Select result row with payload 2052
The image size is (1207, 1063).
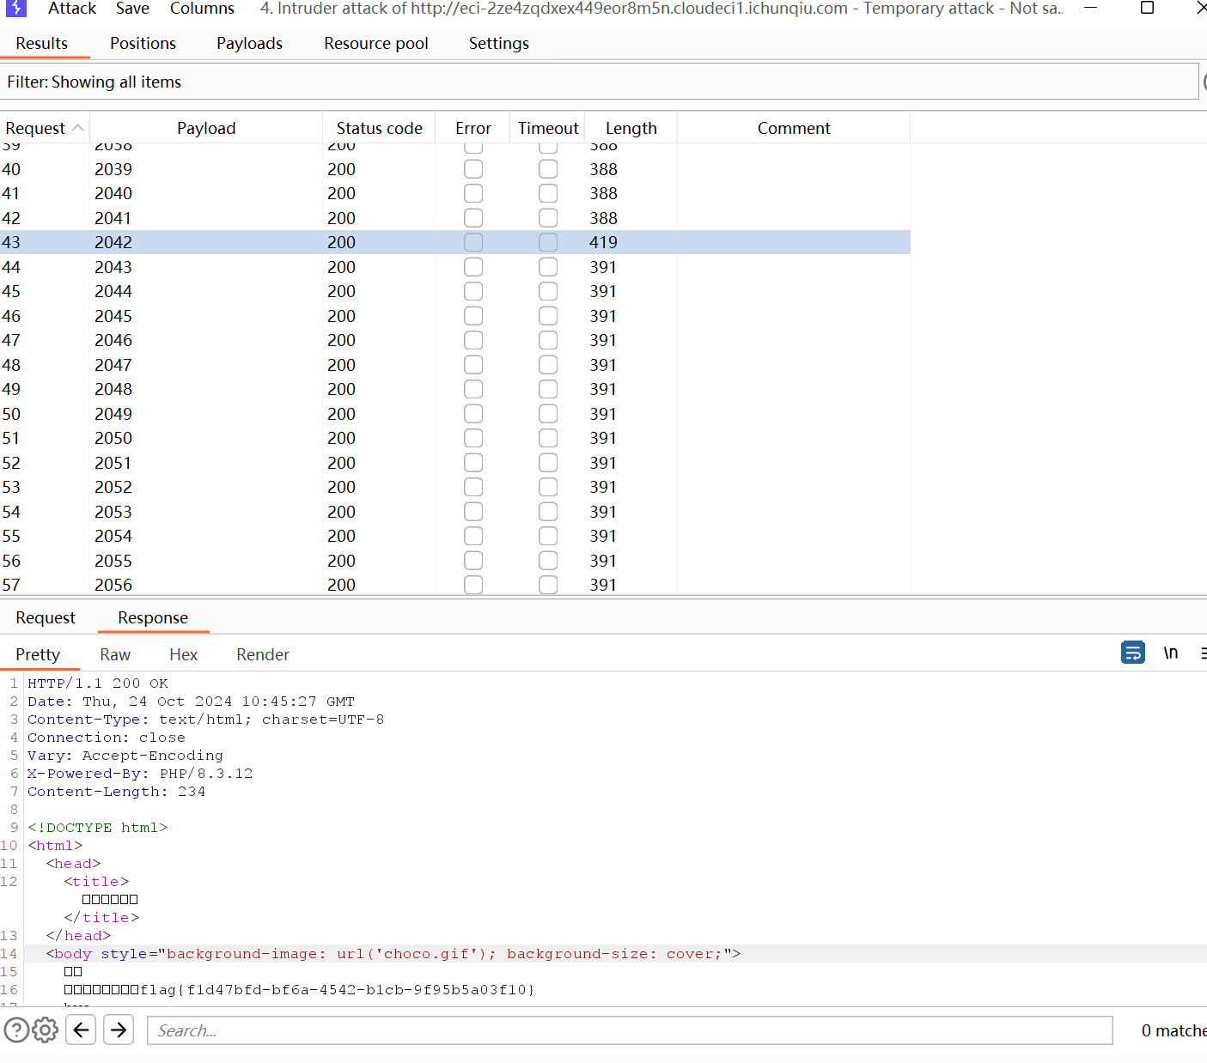(x=455, y=487)
